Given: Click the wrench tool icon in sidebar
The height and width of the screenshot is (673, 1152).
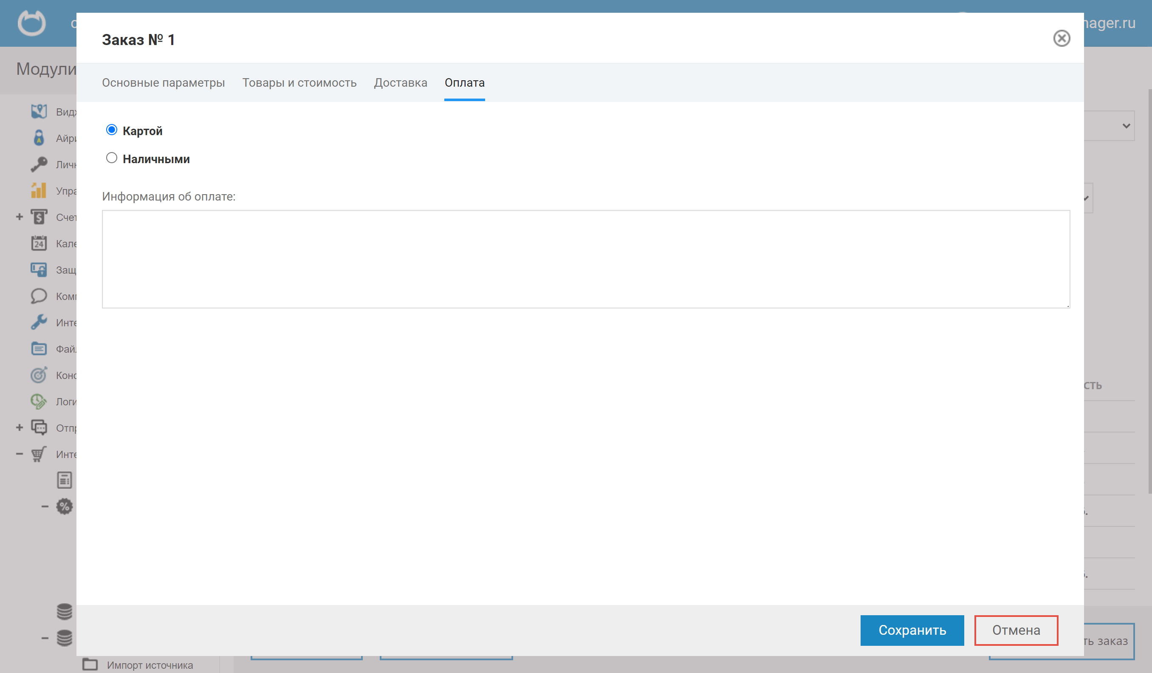Looking at the screenshot, I should (39, 322).
